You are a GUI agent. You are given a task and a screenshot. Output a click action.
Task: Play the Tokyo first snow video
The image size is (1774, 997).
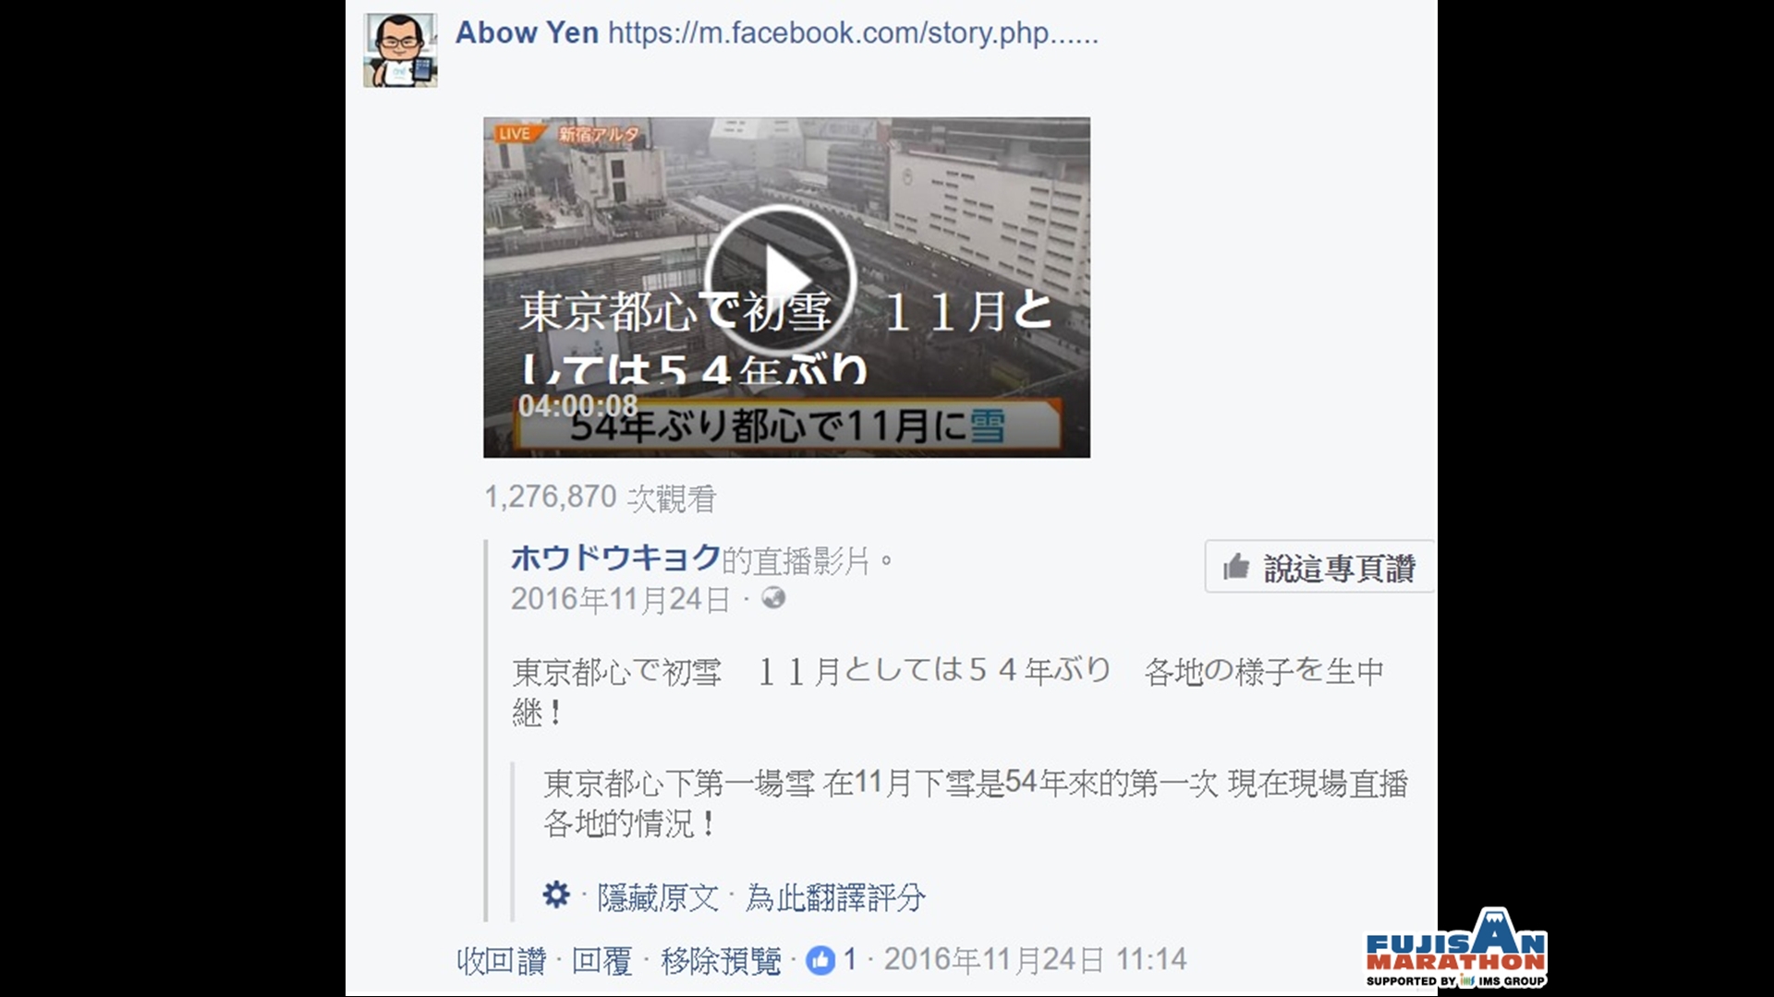tap(780, 280)
